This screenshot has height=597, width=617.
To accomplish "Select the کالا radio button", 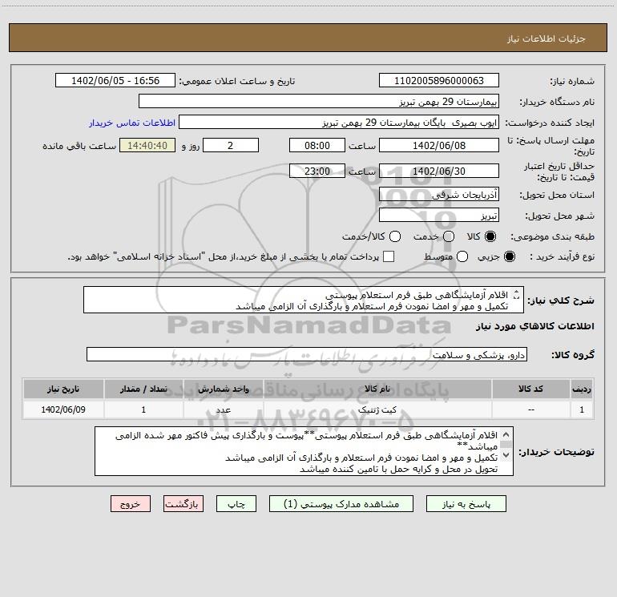I will pos(490,236).
